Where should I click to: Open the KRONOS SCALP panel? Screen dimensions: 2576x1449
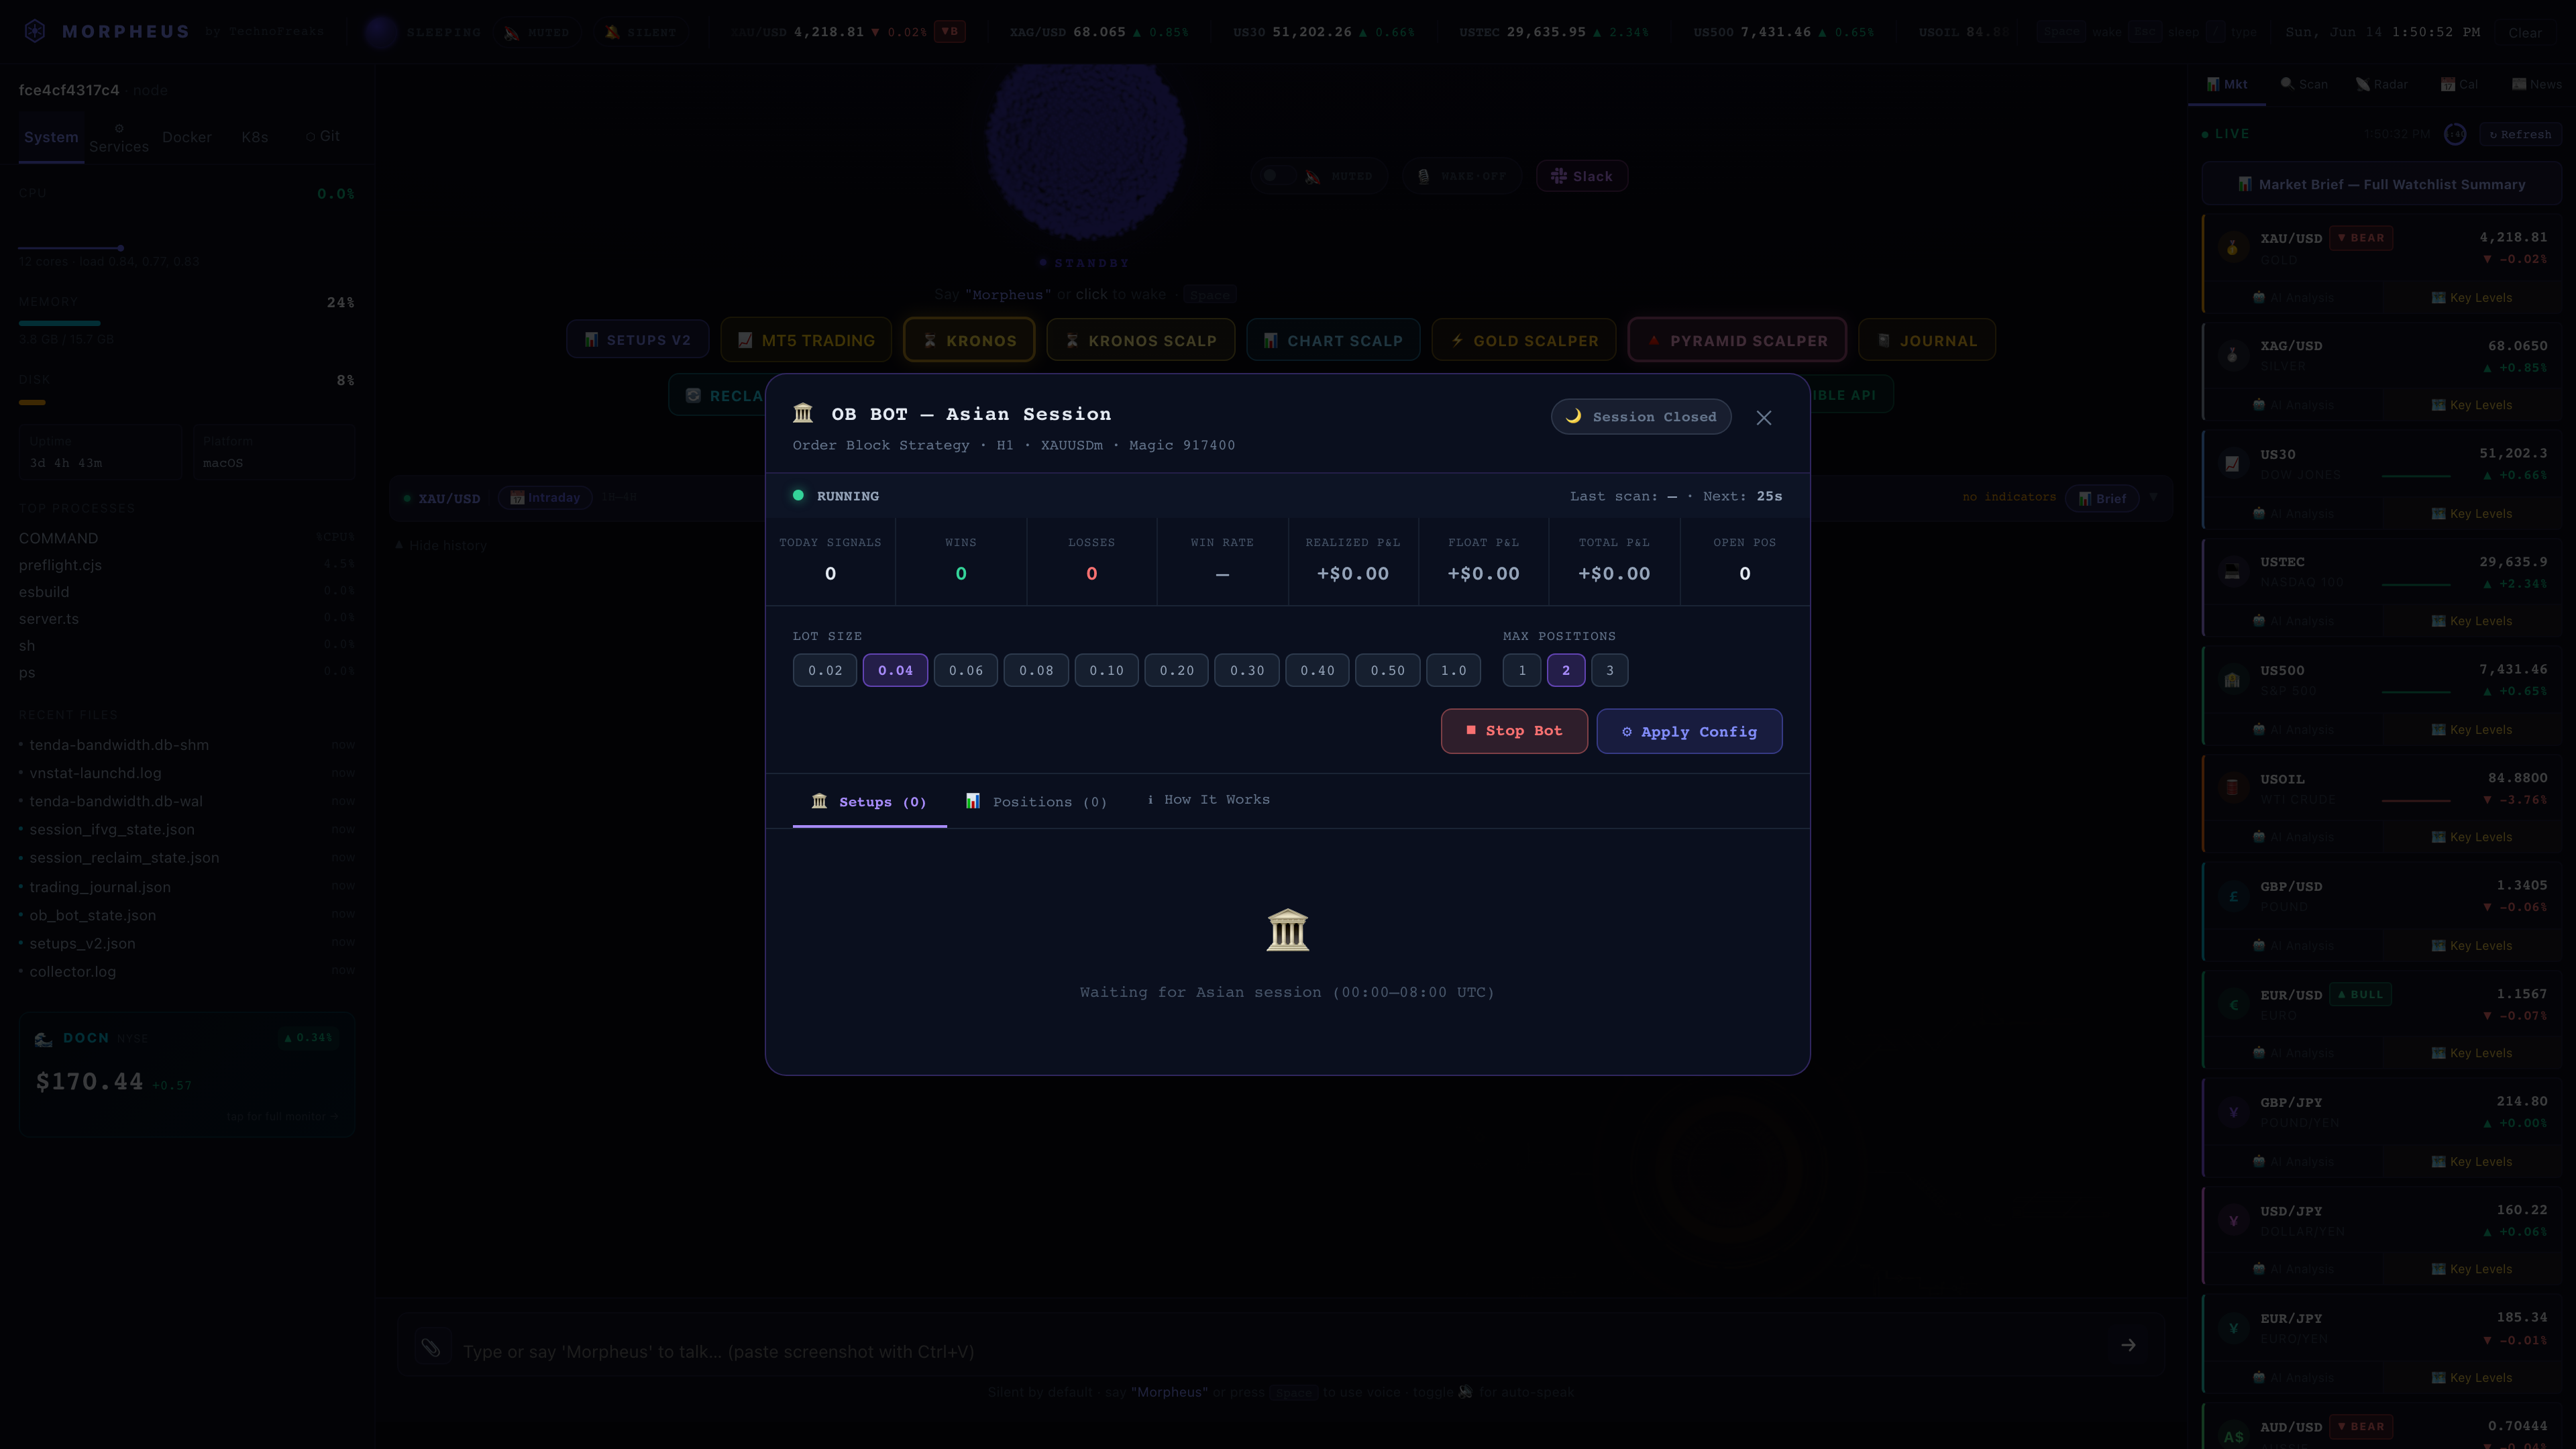coord(1141,340)
